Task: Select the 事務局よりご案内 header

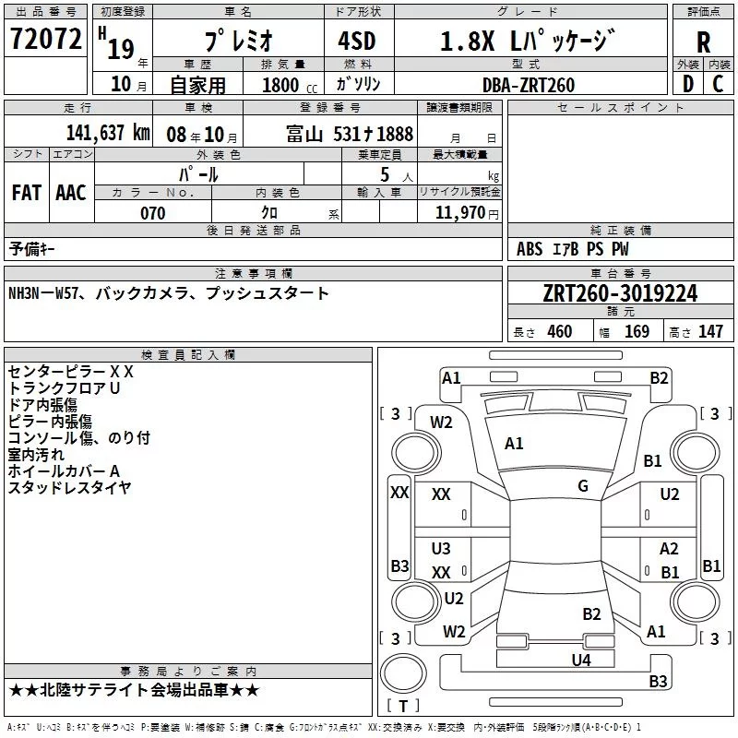Action: click(x=188, y=672)
